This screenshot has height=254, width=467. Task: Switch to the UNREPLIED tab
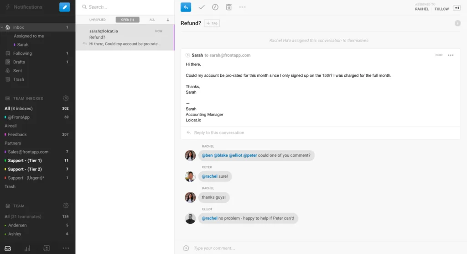pyautogui.click(x=98, y=20)
